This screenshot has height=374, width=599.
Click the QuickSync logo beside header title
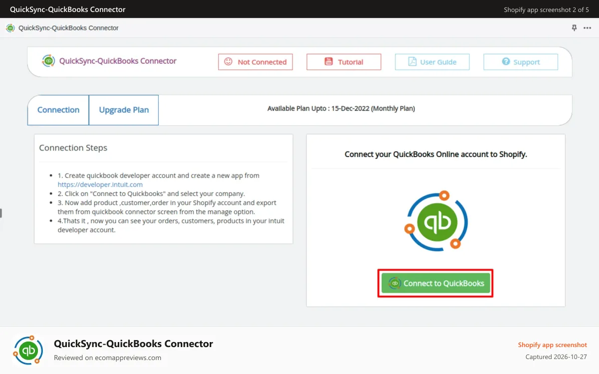point(48,61)
